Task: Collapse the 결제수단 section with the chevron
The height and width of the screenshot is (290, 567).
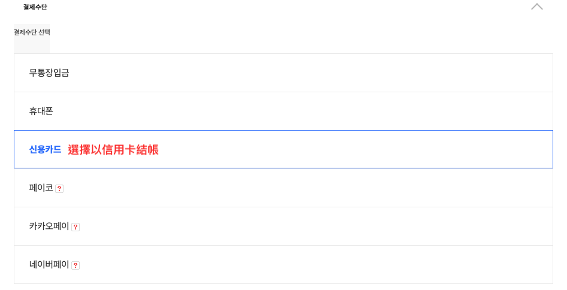Action: coord(536,7)
